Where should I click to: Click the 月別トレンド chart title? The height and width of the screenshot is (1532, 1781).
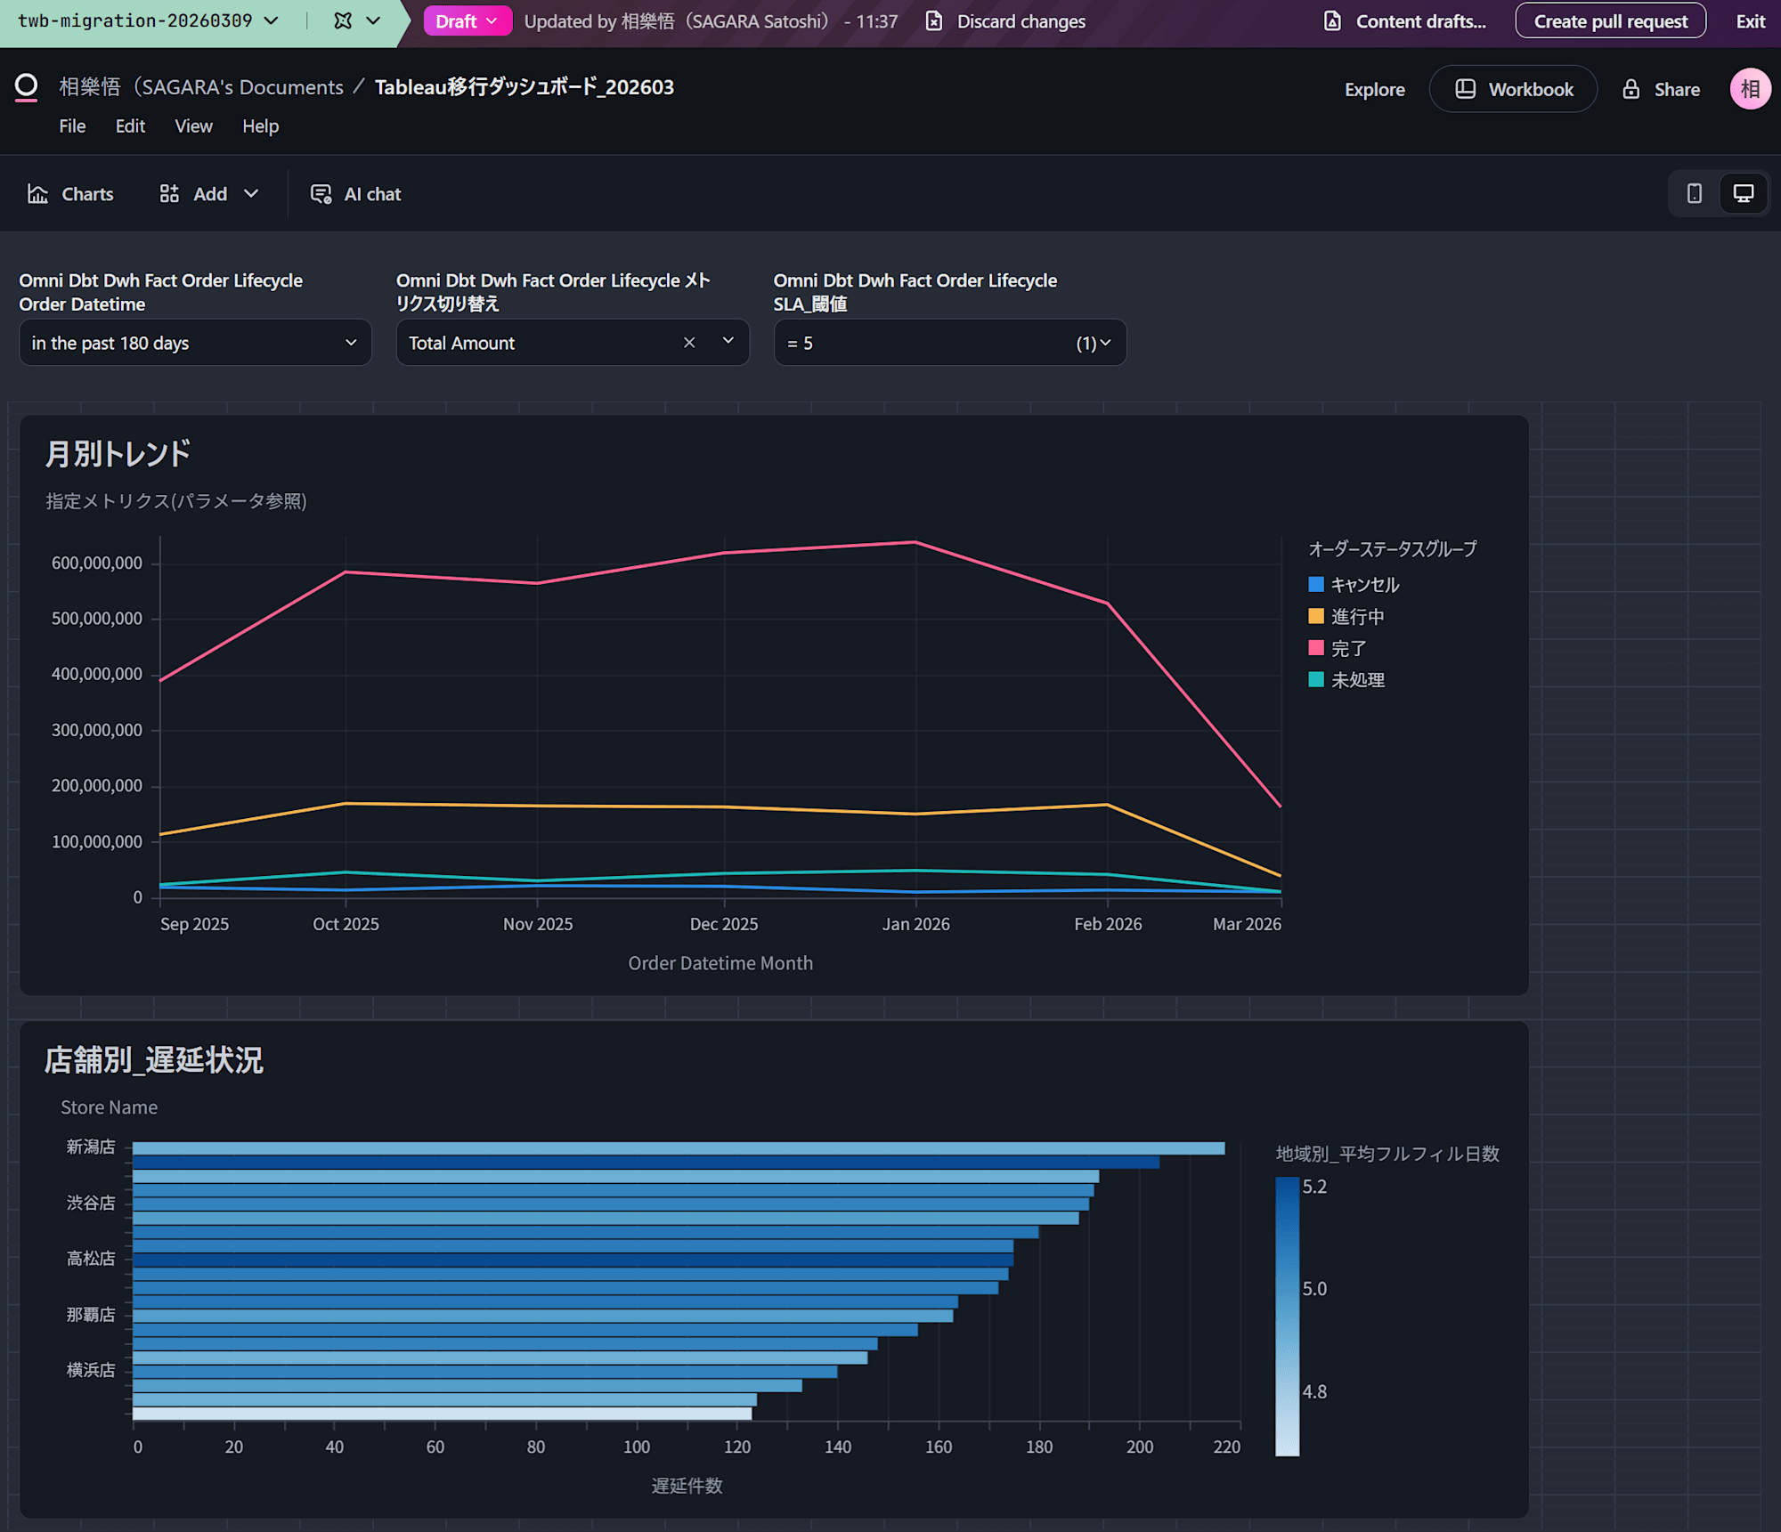point(118,454)
